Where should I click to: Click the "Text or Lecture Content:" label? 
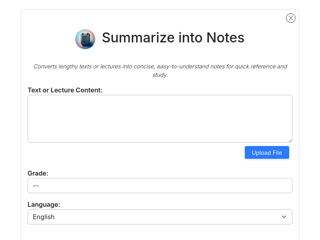click(x=65, y=90)
